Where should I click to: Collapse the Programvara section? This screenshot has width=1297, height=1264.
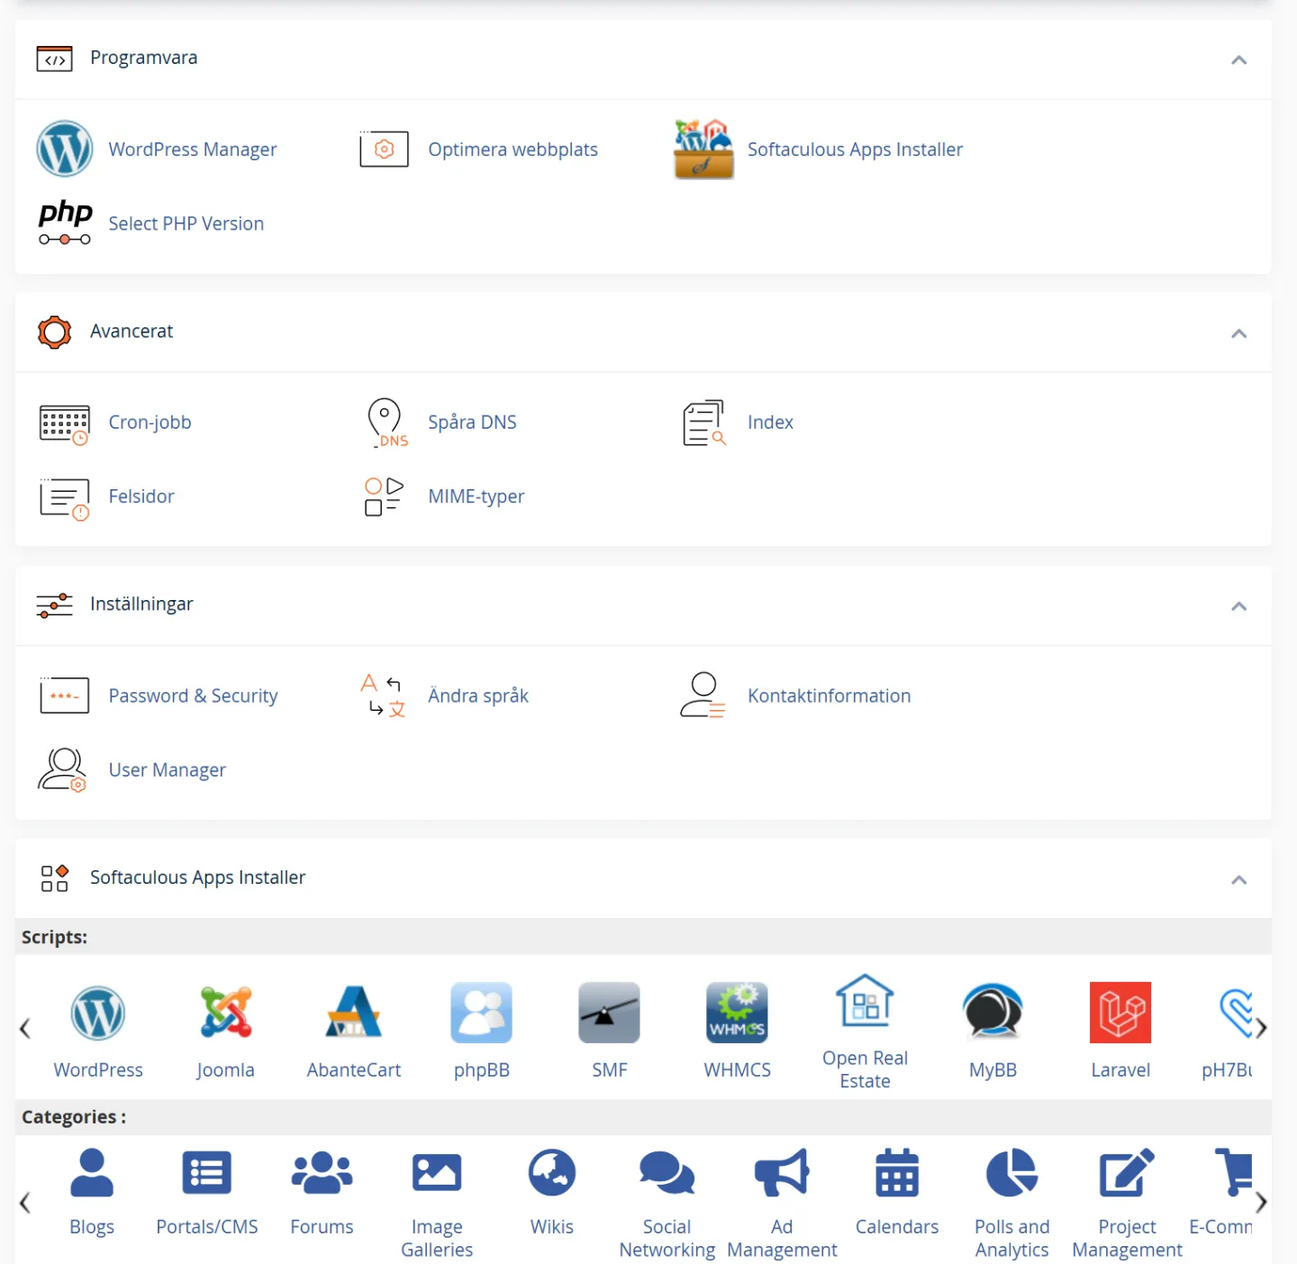click(x=1239, y=60)
